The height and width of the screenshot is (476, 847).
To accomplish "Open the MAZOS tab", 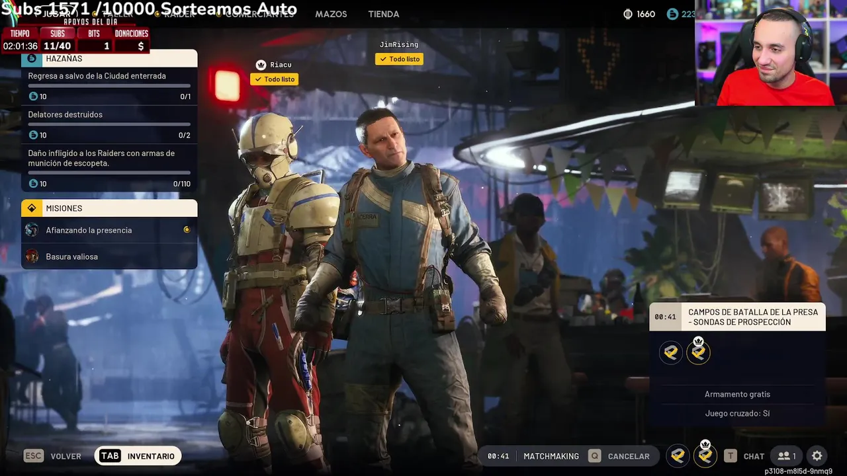I will point(331,14).
